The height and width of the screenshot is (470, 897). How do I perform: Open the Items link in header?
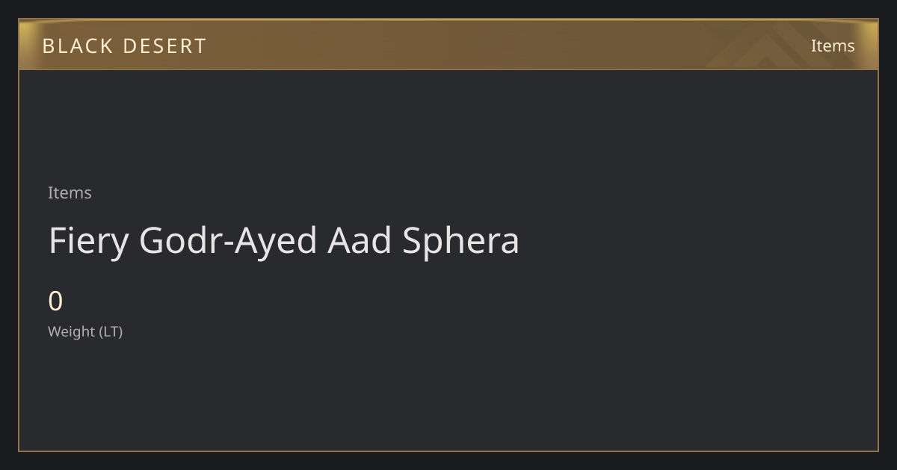pos(833,46)
